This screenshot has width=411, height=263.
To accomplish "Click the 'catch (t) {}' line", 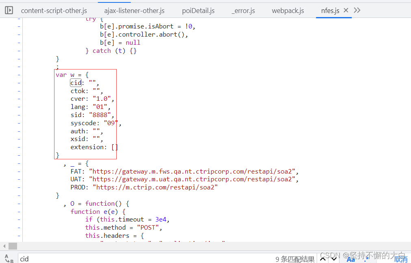I will pos(111,50).
